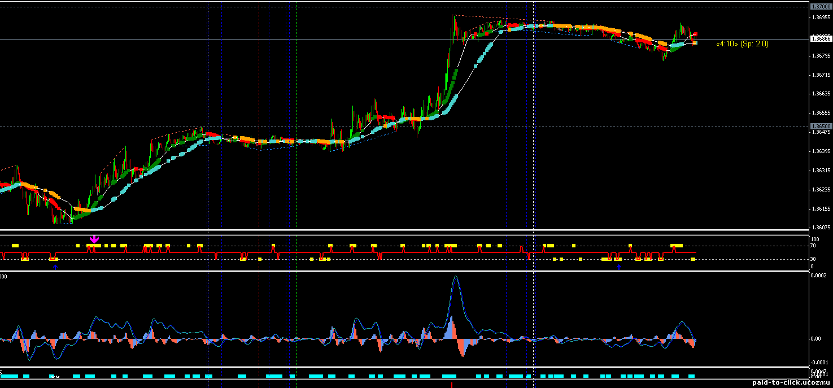Click price axis value 1.36235

pyautogui.click(x=821, y=190)
